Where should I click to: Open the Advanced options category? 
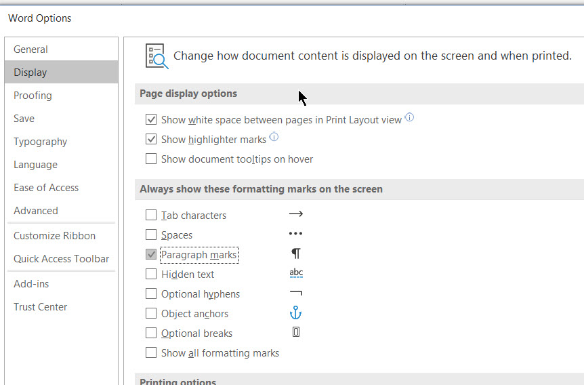coord(62,211)
